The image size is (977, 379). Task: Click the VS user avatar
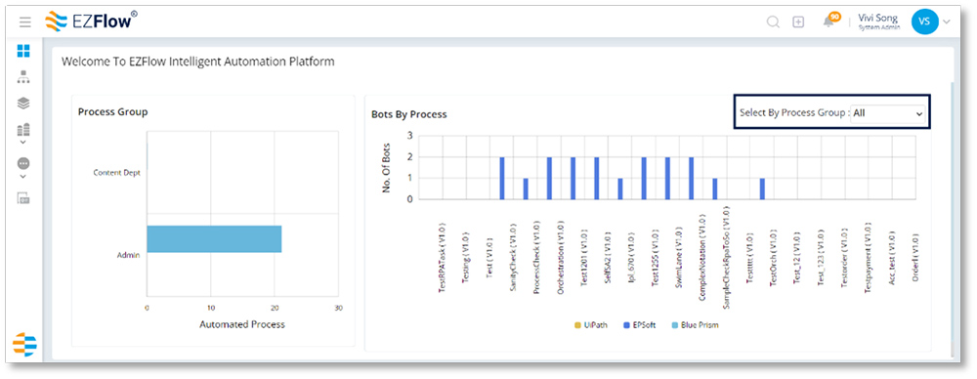click(x=924, y=21)
